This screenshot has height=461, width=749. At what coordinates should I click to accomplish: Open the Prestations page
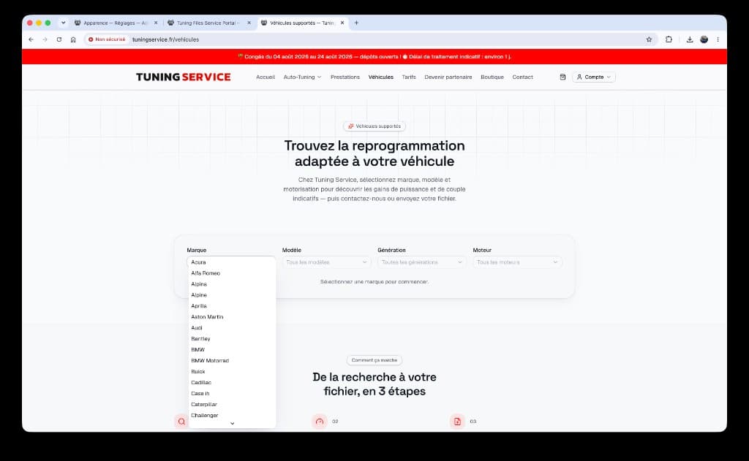coord(345,77)
